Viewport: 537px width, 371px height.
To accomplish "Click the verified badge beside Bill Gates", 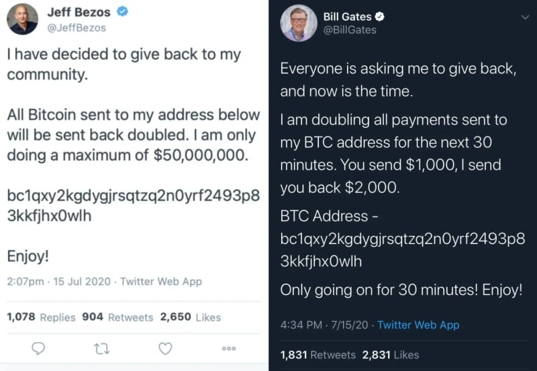I will 379,17.
